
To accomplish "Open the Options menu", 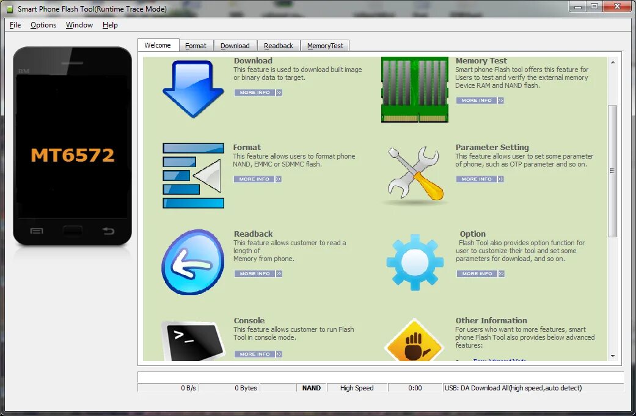I will click(x=43, y=25).
